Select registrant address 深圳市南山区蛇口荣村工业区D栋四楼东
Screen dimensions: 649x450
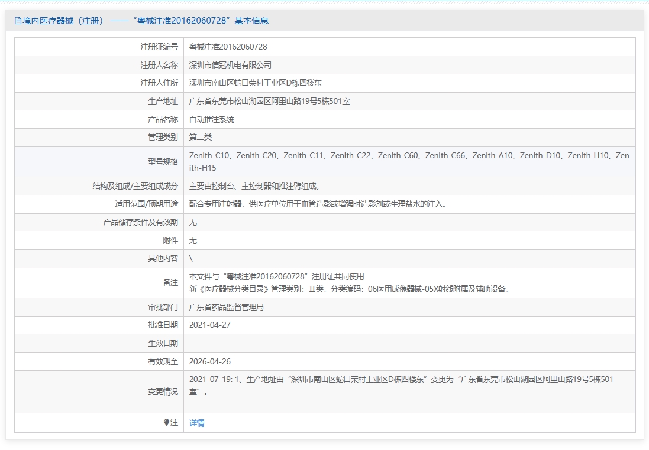click(x=256, y=83)
